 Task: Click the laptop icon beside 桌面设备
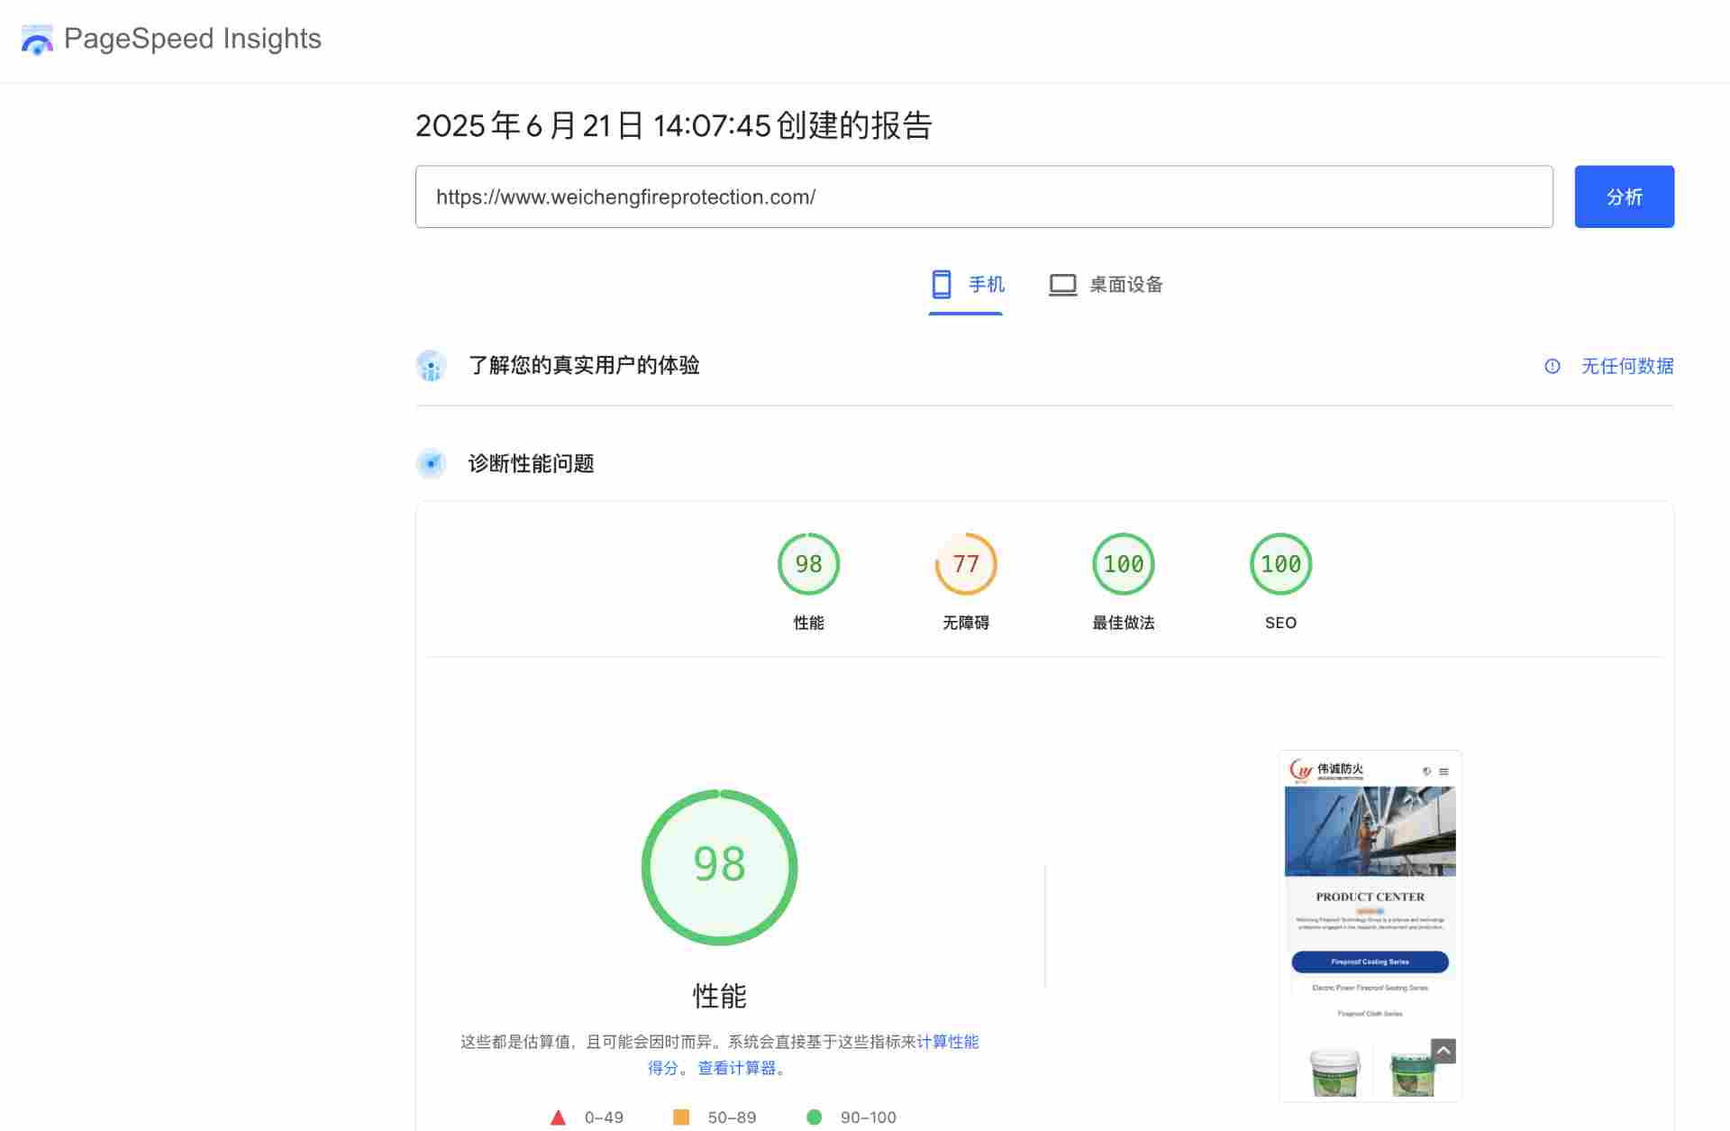[1063, 284]
